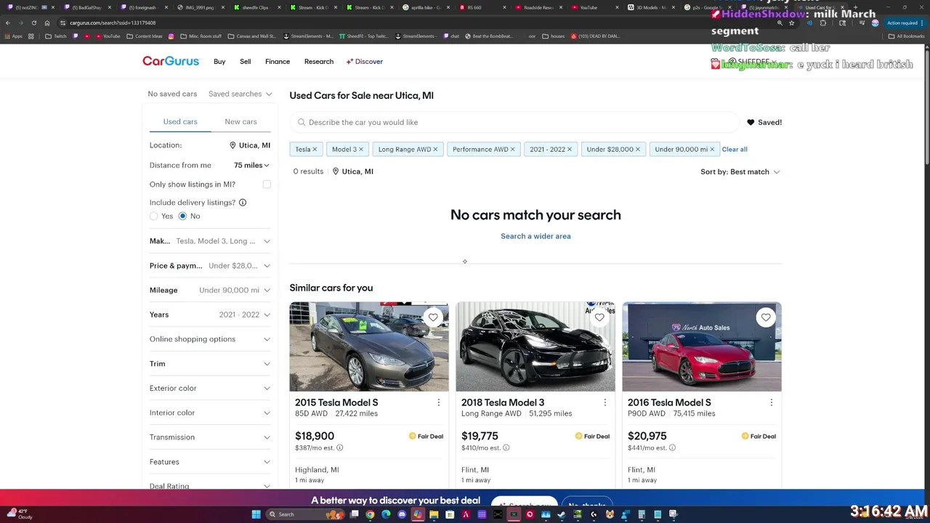The width and height of the screenshot is (930, 523).
Task: Open the red Tesla Model S photo
Action: click(702, 346)
